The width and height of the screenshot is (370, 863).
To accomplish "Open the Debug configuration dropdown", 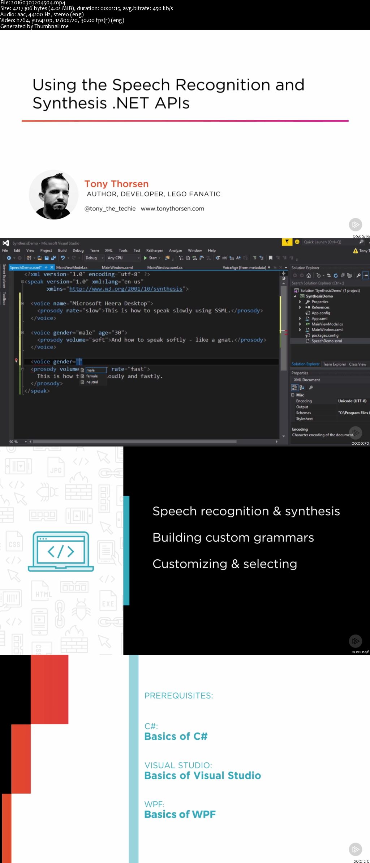I will pos(95,258).
